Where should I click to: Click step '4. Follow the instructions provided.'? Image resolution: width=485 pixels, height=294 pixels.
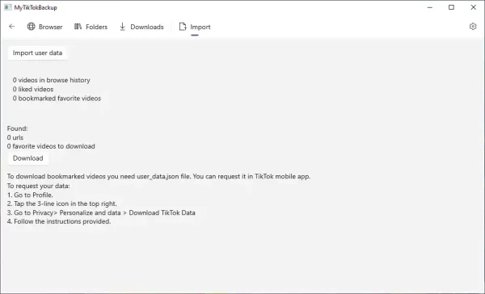pyautogui.click(x=59, y=221)
